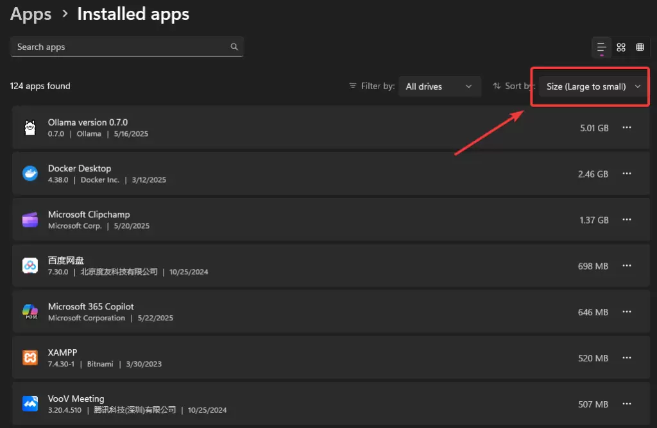
Task: Click the Microsoft Clipchamp app icon
Action: (30, 219)
